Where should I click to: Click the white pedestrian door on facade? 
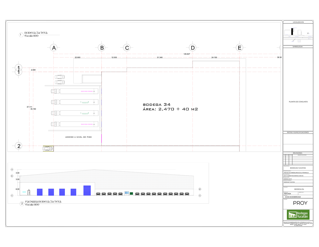pyautogui.click(x=29, y=192)
